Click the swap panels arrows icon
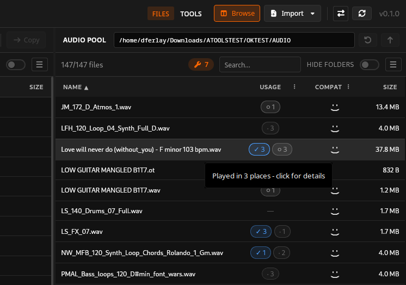 pyautogui.click(x=341, y=14)
